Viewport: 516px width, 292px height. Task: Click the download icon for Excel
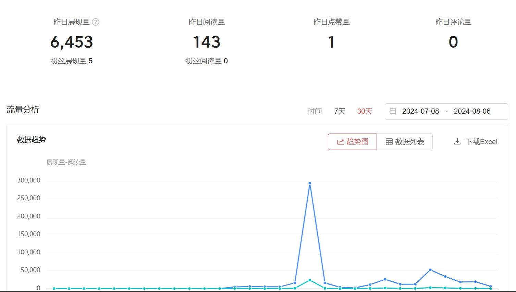[x=457, y=141]
